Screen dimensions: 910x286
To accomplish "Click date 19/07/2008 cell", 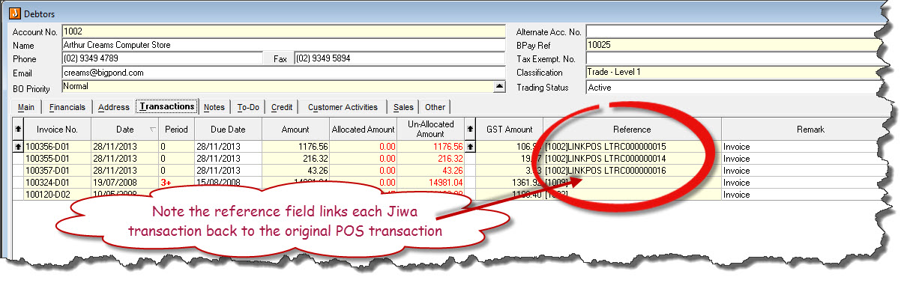I will tap(125, 183).
